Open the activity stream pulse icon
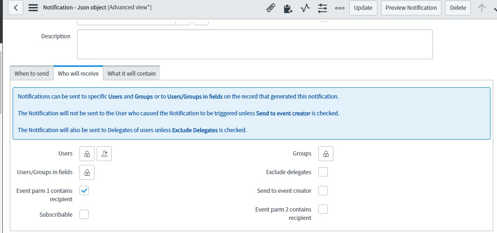 coord(305,8)
